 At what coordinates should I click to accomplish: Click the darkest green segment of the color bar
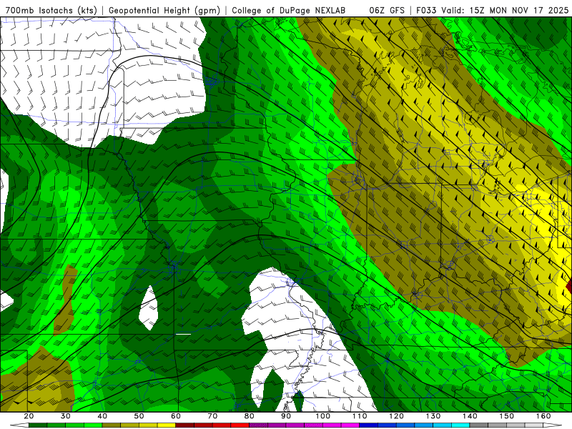coord(38,425)
